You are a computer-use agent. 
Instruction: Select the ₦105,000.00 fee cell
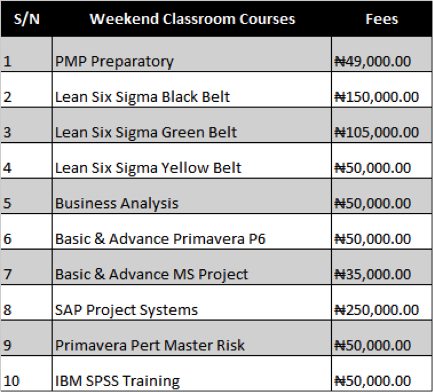click(x=382, y=125)
